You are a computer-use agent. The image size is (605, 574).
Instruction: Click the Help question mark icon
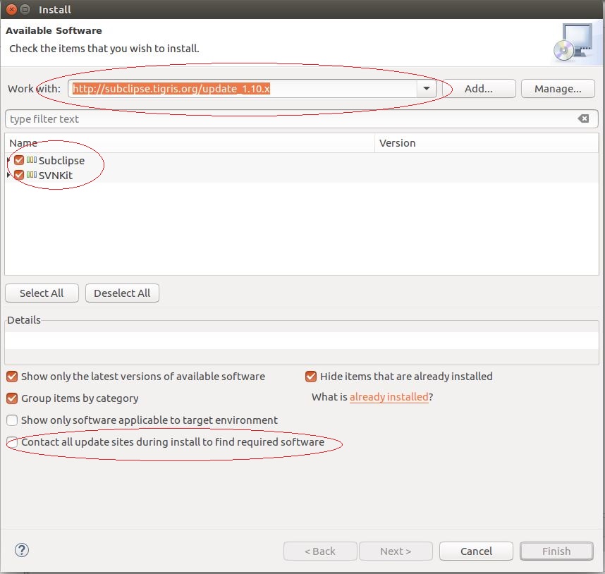[21, 551]
